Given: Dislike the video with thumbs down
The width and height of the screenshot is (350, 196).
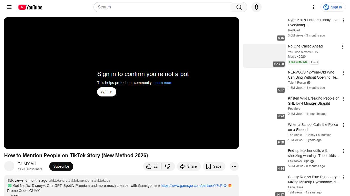Looking at the screenshot, I should pyautogui.click(x=168, y=166).
